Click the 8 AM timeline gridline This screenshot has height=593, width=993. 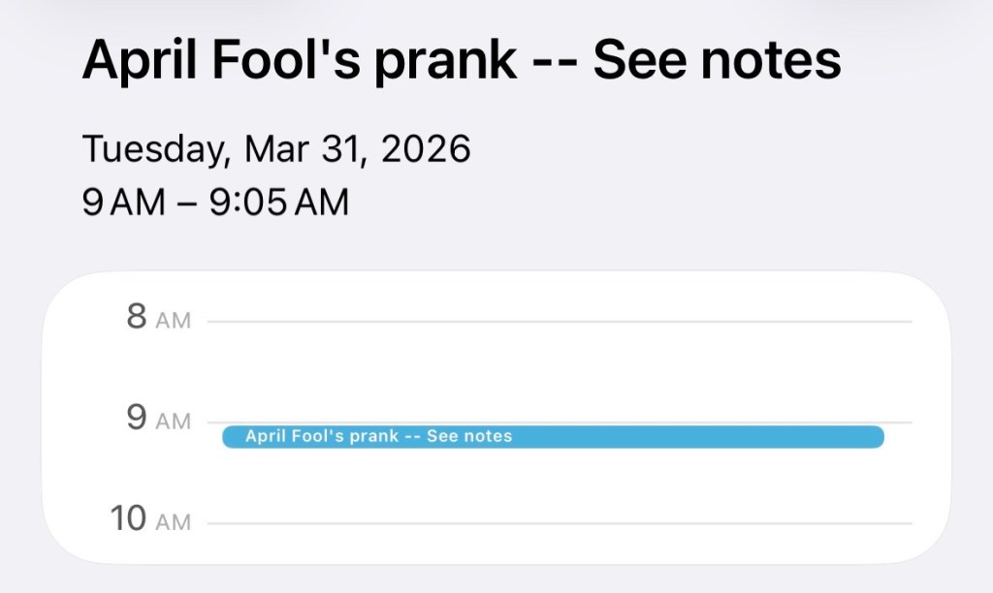(x=562, y=318)
